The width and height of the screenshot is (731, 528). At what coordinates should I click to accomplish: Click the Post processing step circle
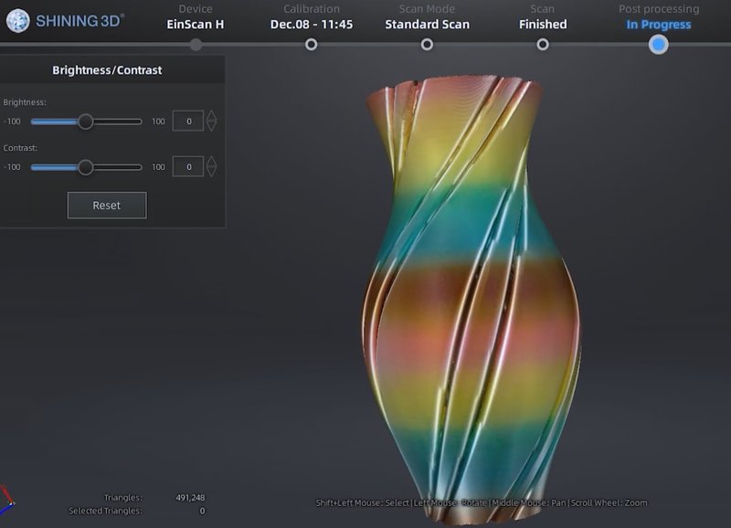[658, 44]
